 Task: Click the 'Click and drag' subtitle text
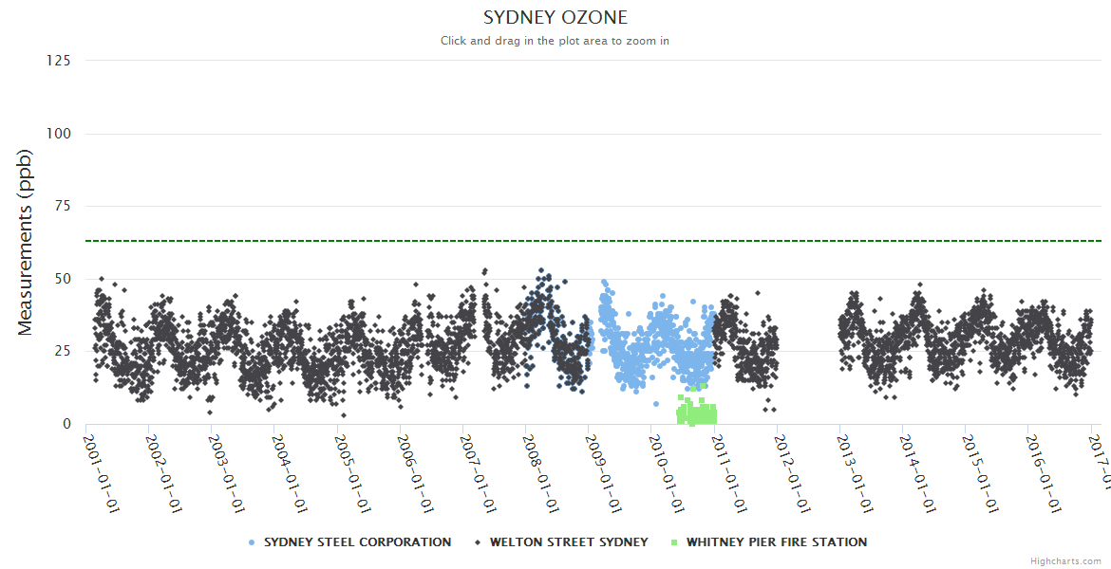[555, 41]
